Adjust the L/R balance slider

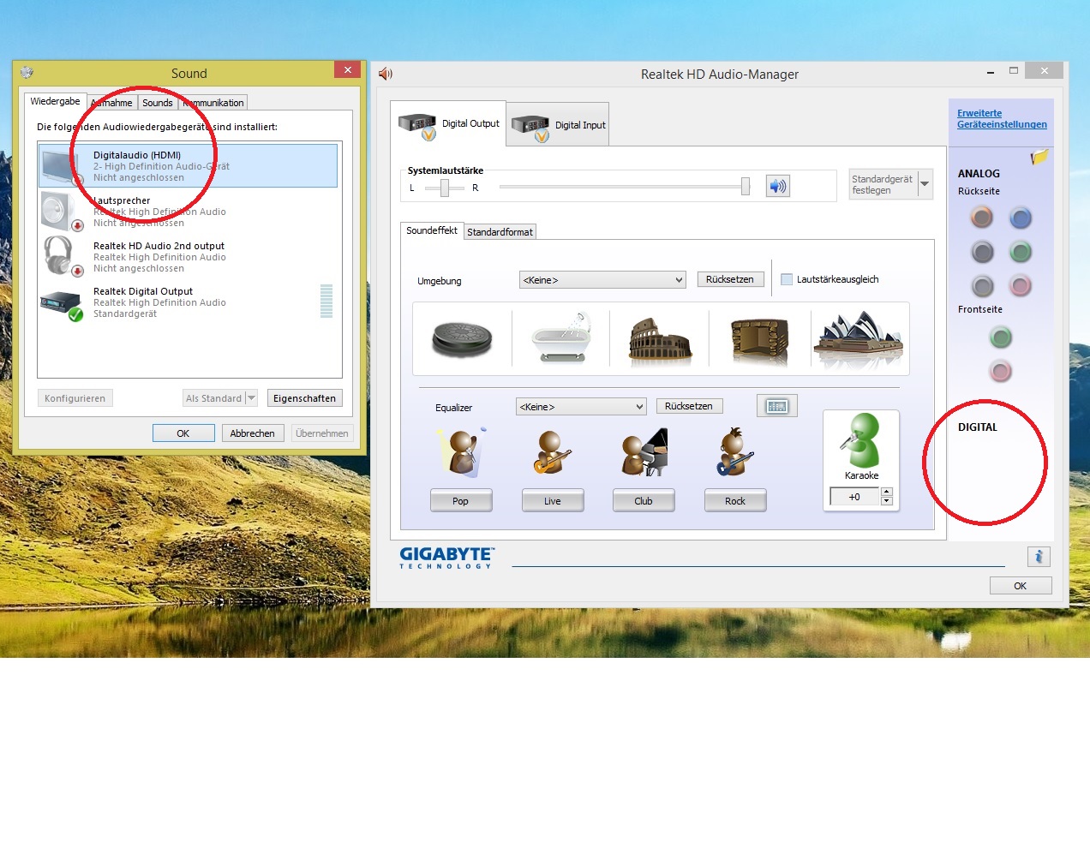pos(445,188)
